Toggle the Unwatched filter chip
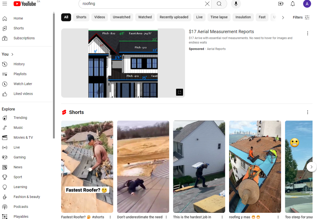Image resolution: width=317 pixels, height=219 pixels. (x=121, y=17)
